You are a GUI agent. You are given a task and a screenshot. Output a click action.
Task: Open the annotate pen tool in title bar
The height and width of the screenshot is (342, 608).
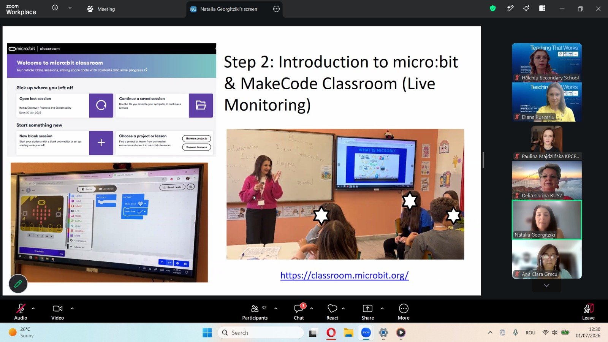(510, 8)
